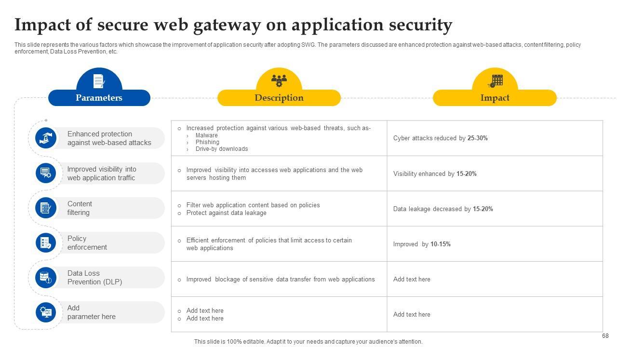Click the 'Cyber attacks reduced by 25-30%' cell

pos(440,138)
